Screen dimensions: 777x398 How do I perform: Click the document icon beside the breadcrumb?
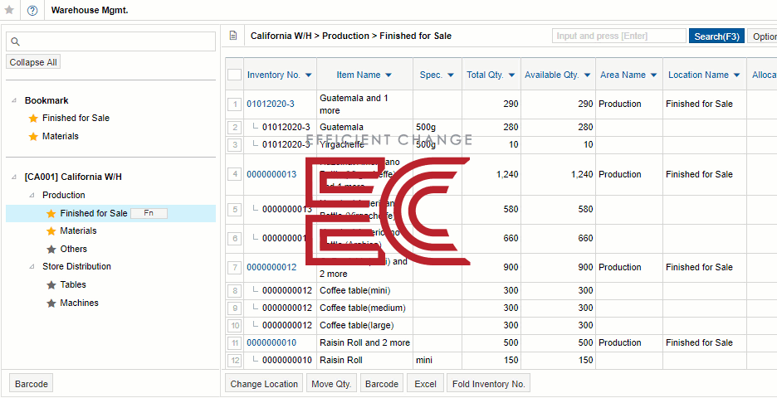(233, 36)
